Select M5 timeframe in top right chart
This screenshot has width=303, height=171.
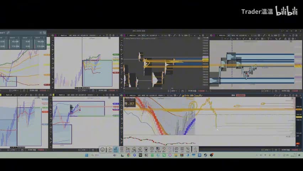[229, 35]
